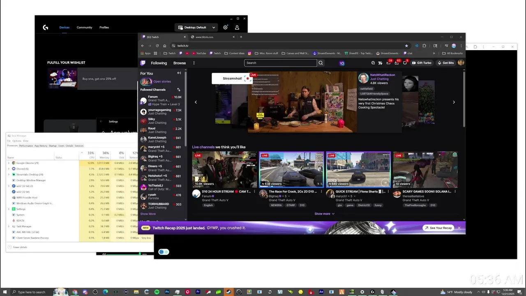The height and width of the screenshot is (296, 526).
Task: Collapse the For You sidebar arrow
Action: pyautogui.click(x=179, y=73)
